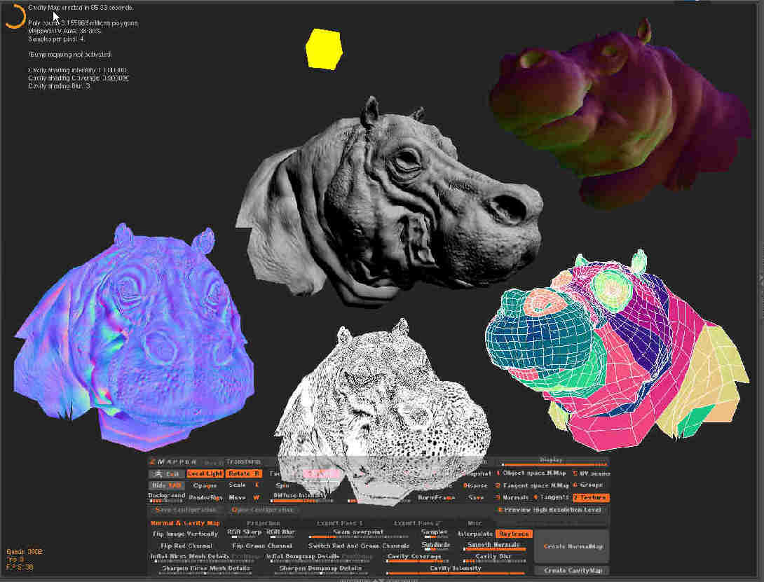
Task: Adjust the Smooth Normals slider
Action: click(493, 546)
